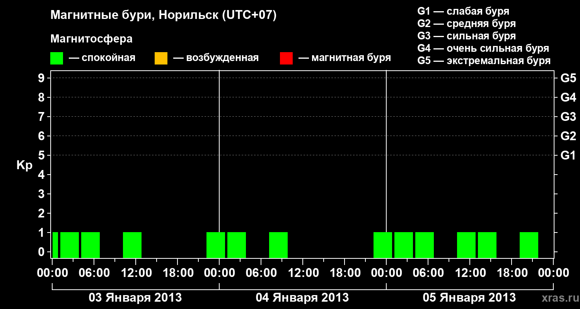Click the '— спокойная' legend label

(x=102, y=58)
